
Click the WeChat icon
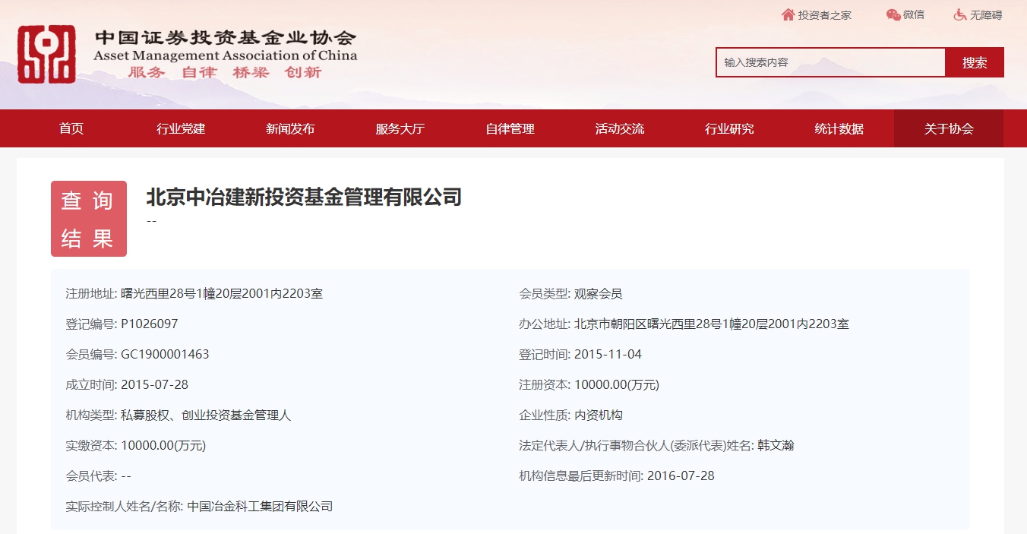click(x=893, y=15)
